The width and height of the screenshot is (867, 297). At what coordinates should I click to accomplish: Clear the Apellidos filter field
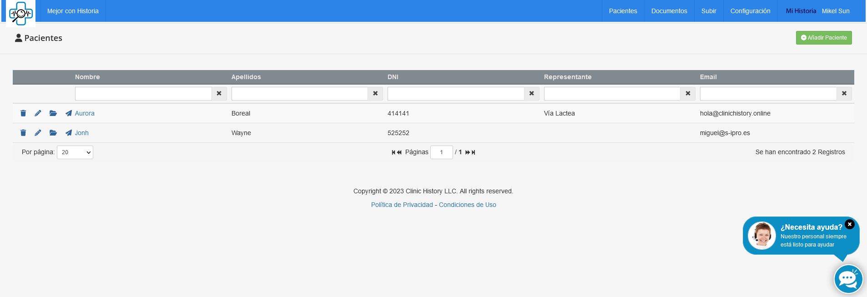375,94
